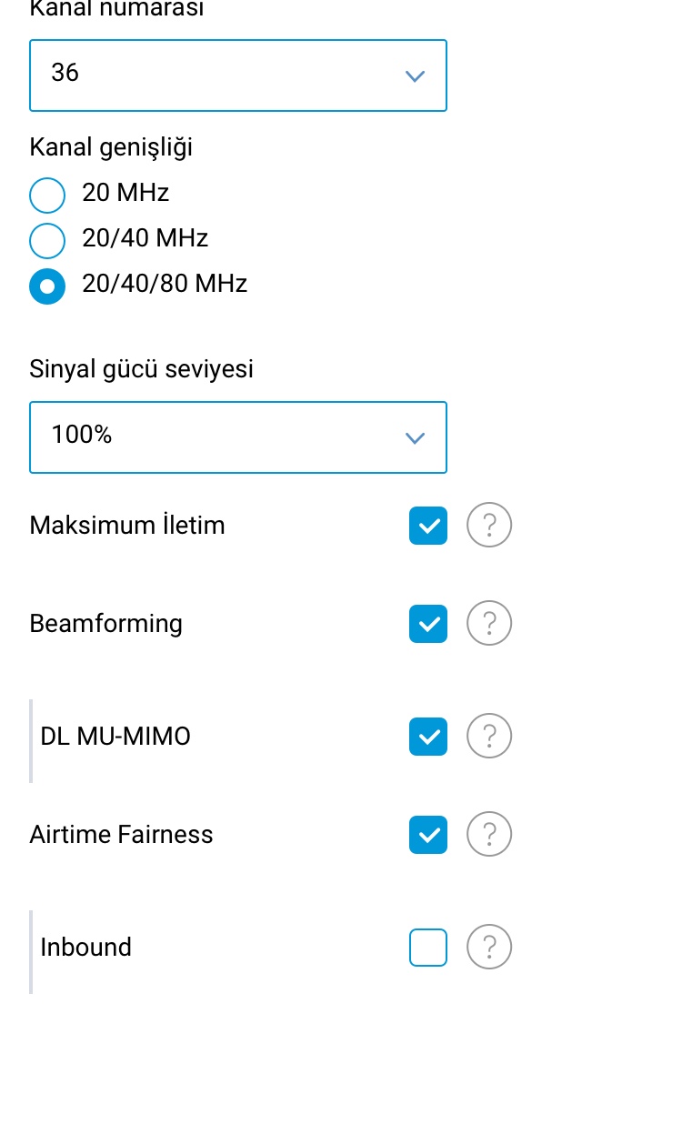Enable the Inbound checkbox

428,947
